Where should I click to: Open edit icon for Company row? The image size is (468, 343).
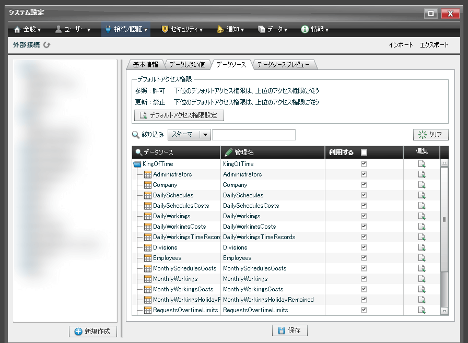(422, 185)
